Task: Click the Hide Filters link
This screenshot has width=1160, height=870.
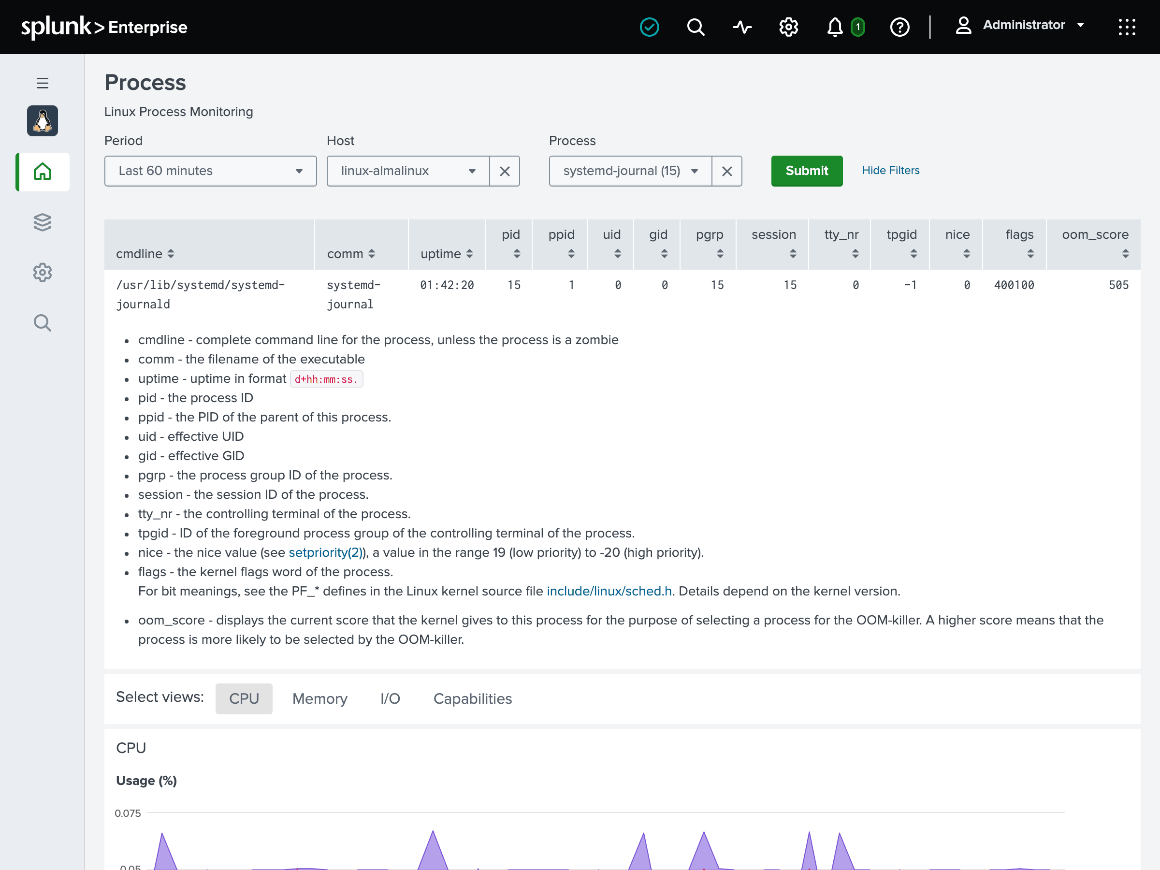Action: (890, 171)
